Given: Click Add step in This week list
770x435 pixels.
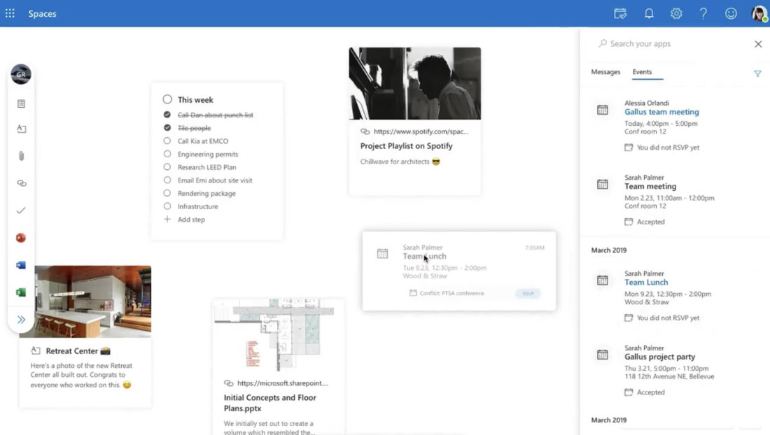Looking at the screenshot, I should click(190, 220).
